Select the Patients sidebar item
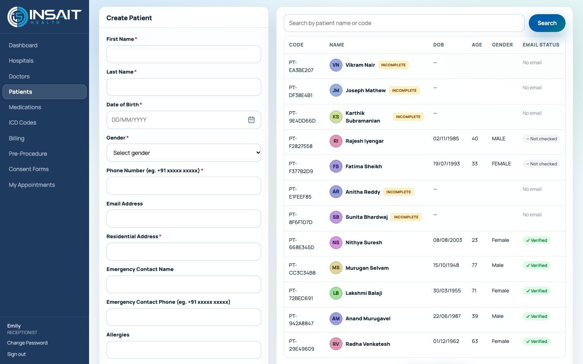The height and width of the screenshot is (364, 583). pyautogui.click(x=45, y=92)
